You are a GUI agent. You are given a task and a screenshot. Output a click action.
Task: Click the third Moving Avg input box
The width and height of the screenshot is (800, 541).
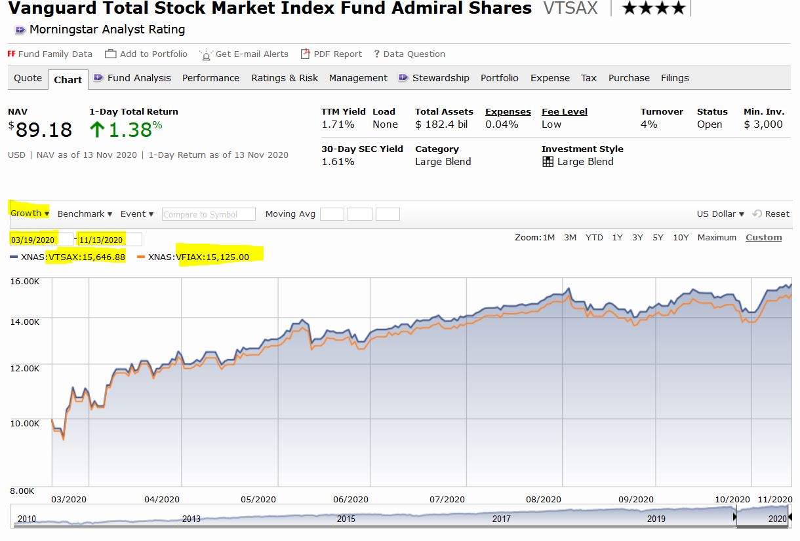point(388,214)
